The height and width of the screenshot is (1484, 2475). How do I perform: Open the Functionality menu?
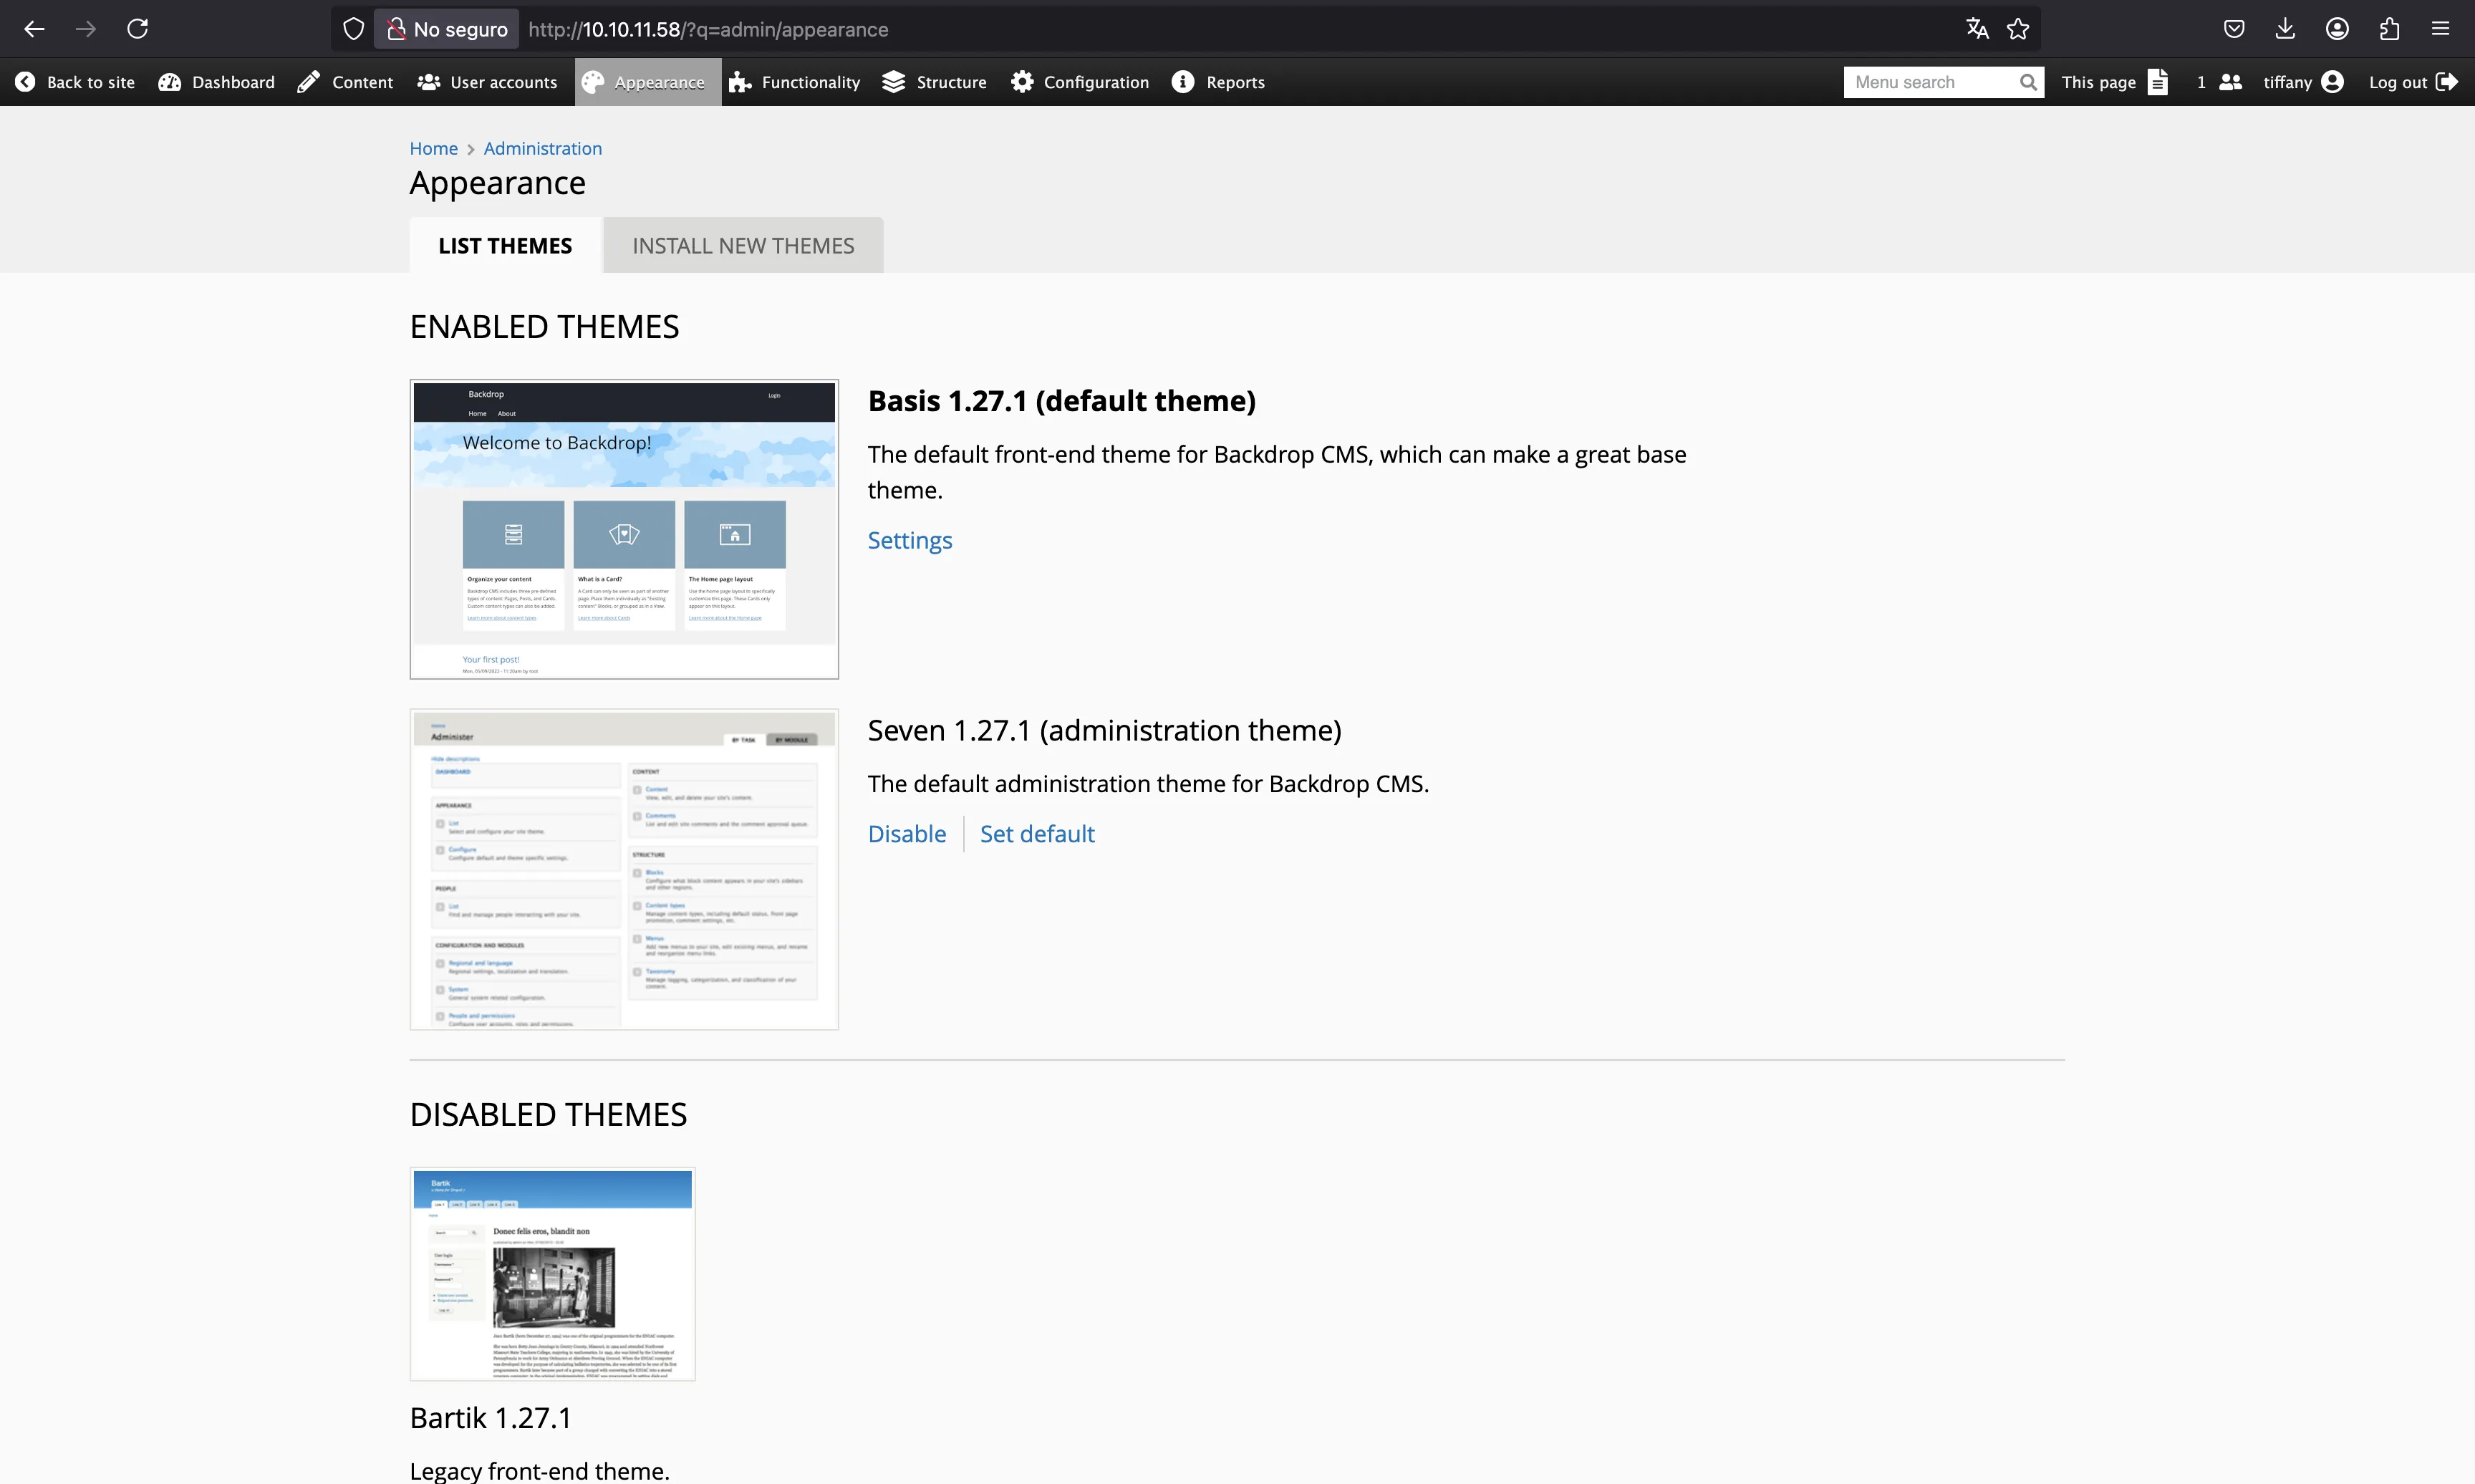pyautogui.click(x=795, y=82)
